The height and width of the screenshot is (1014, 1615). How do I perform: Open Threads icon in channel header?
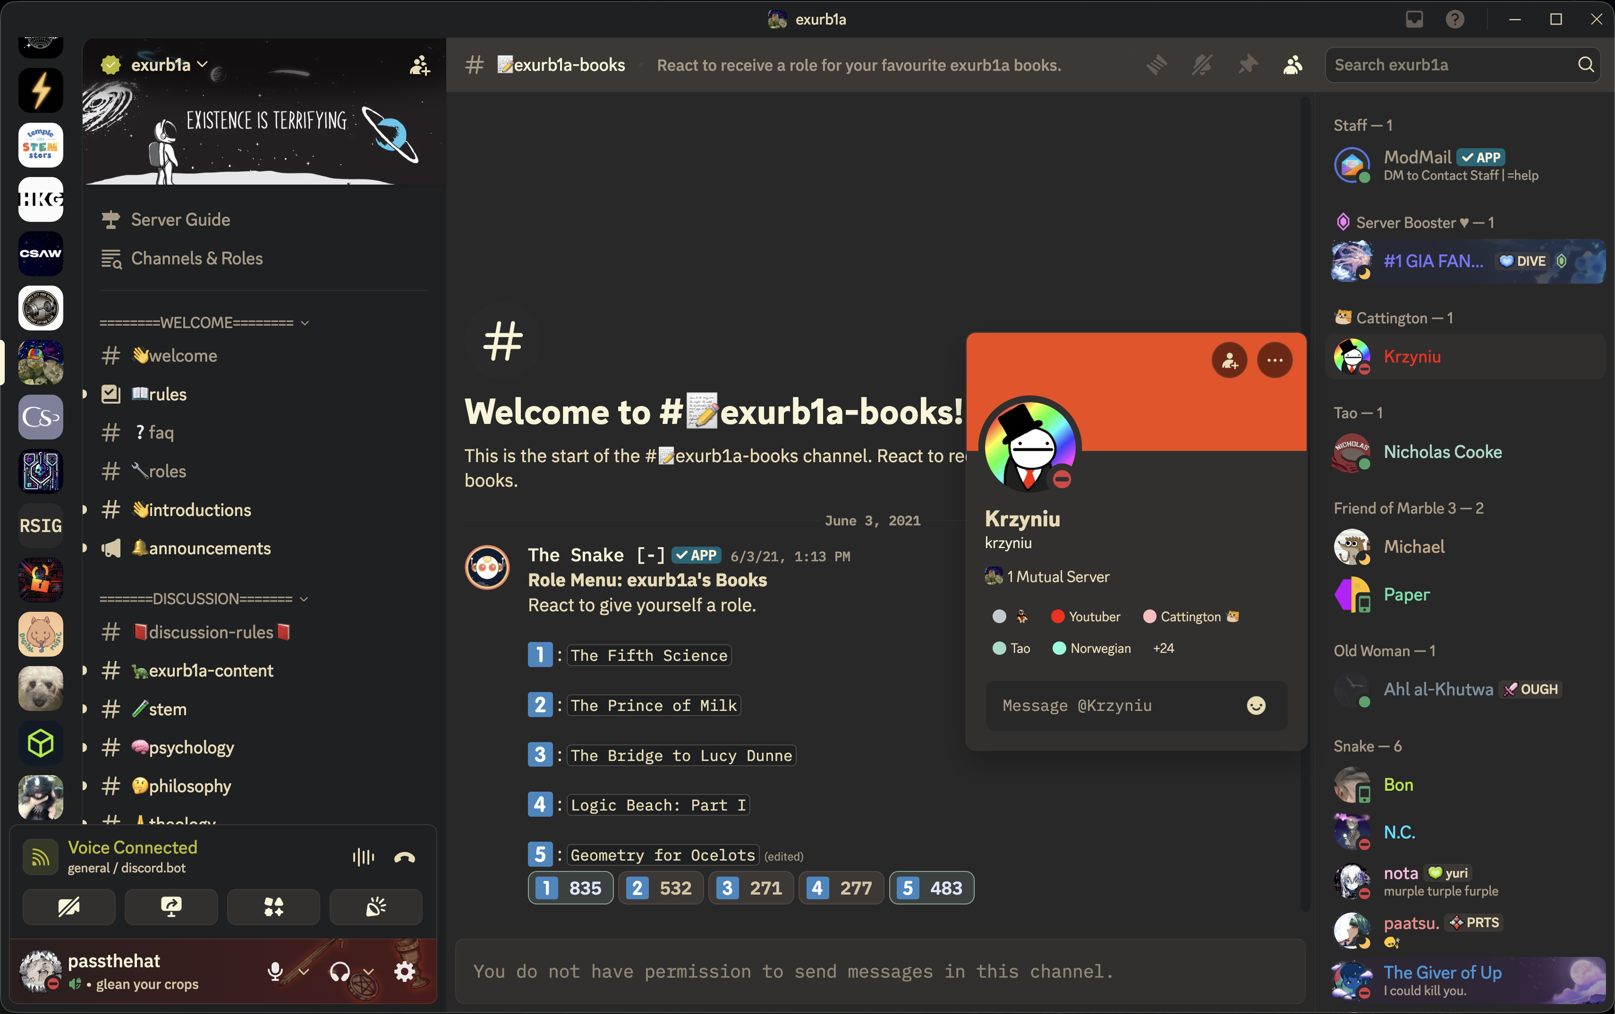tap(1156, 65)
